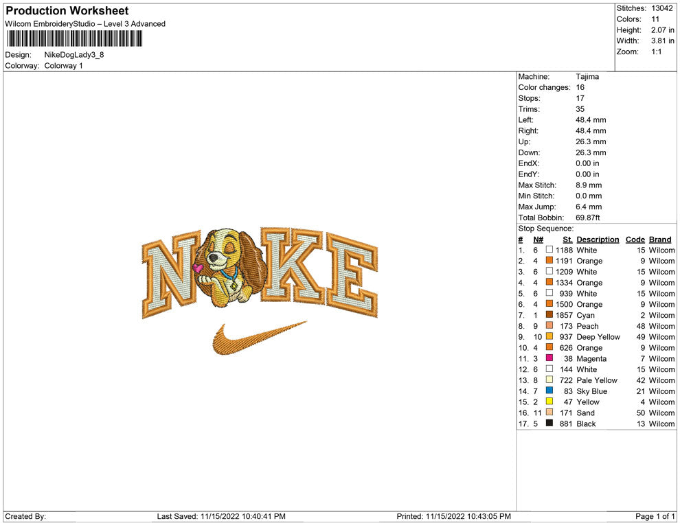Click the orange swatch in stop 2
The height and width of the screenshot is (523, 680).
549,260
